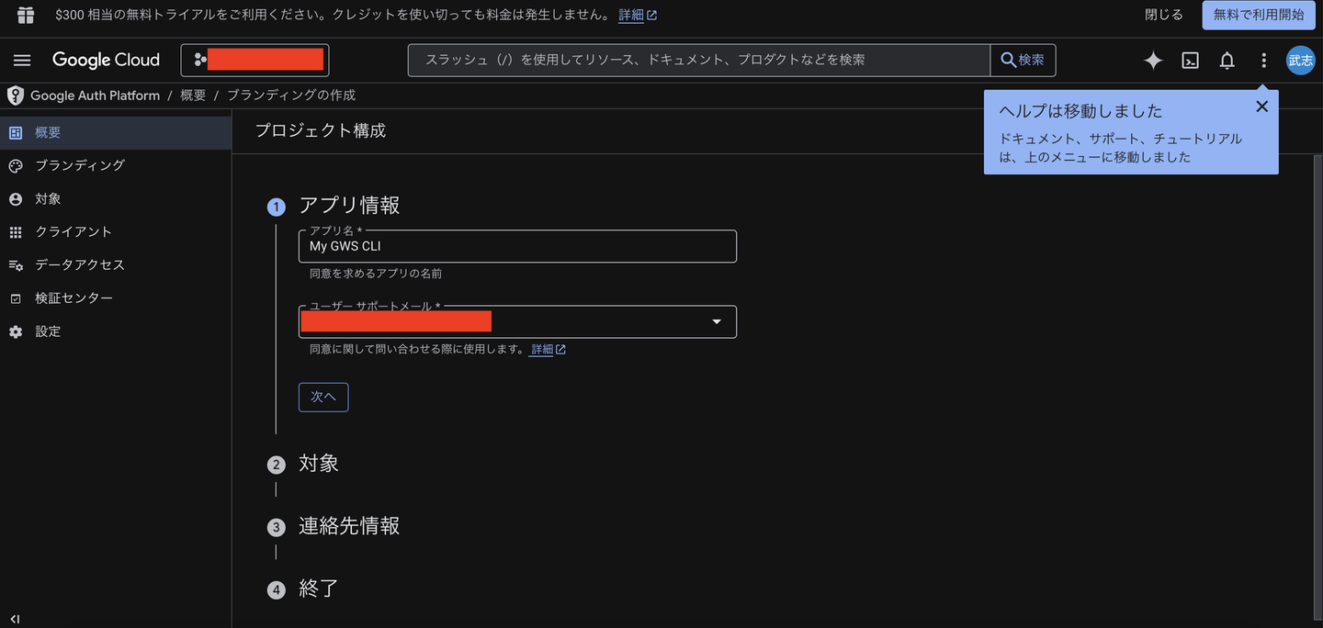Close the ヘルプは移動しました tooltip
Viewport: 1323px width, 628px height.
(1261, 107)
